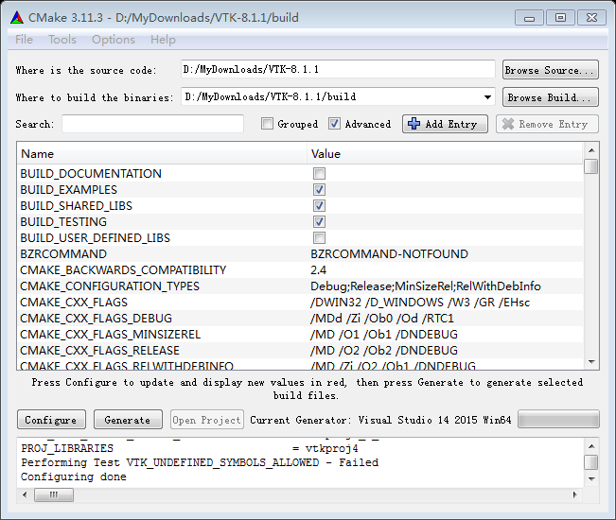Click /MD /O1 /Ob1 /DNDEBUG value
616x520 pixels.
(384, 335)
